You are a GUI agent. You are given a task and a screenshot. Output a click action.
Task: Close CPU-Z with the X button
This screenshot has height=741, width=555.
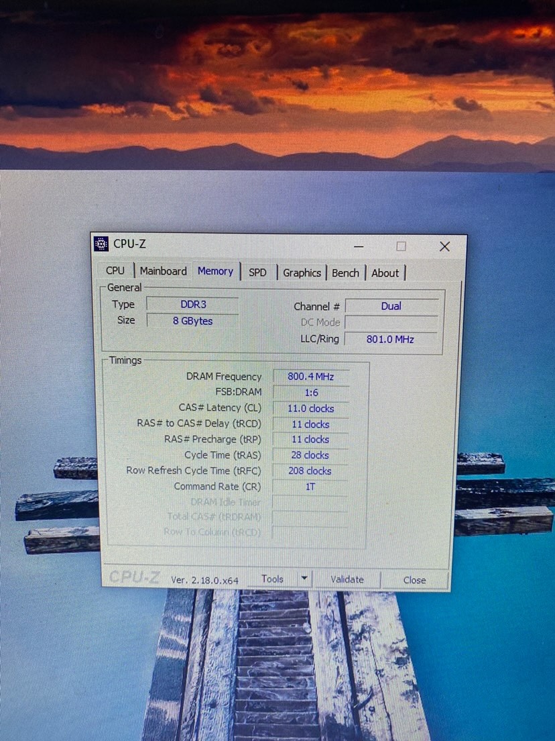coord(444,246)
